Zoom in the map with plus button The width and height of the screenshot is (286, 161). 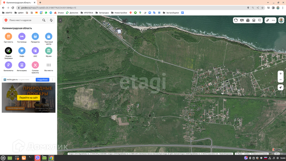pos(281,73)
